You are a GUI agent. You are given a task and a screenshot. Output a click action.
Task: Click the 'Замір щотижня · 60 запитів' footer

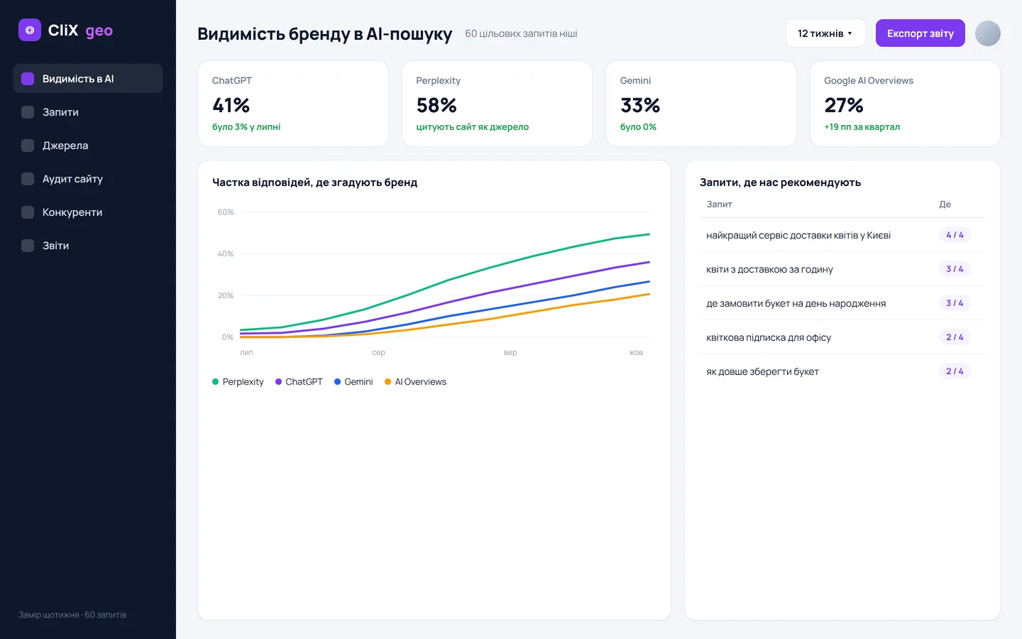(72, 615)
